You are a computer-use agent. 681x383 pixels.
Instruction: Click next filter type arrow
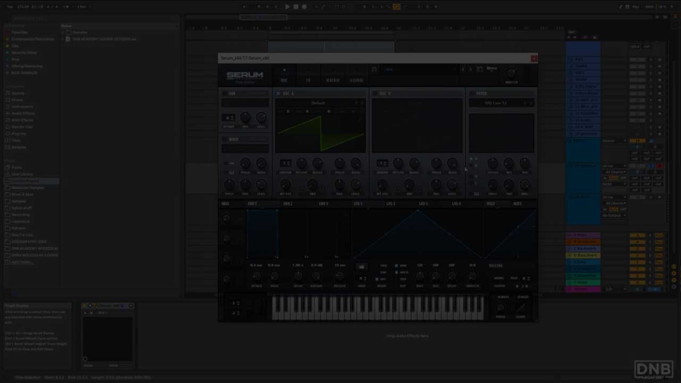click(531, 103)
